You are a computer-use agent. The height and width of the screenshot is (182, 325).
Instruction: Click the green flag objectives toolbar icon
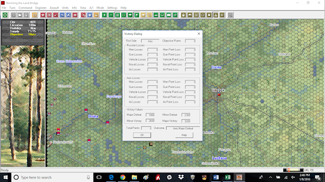tap(137, 15)
